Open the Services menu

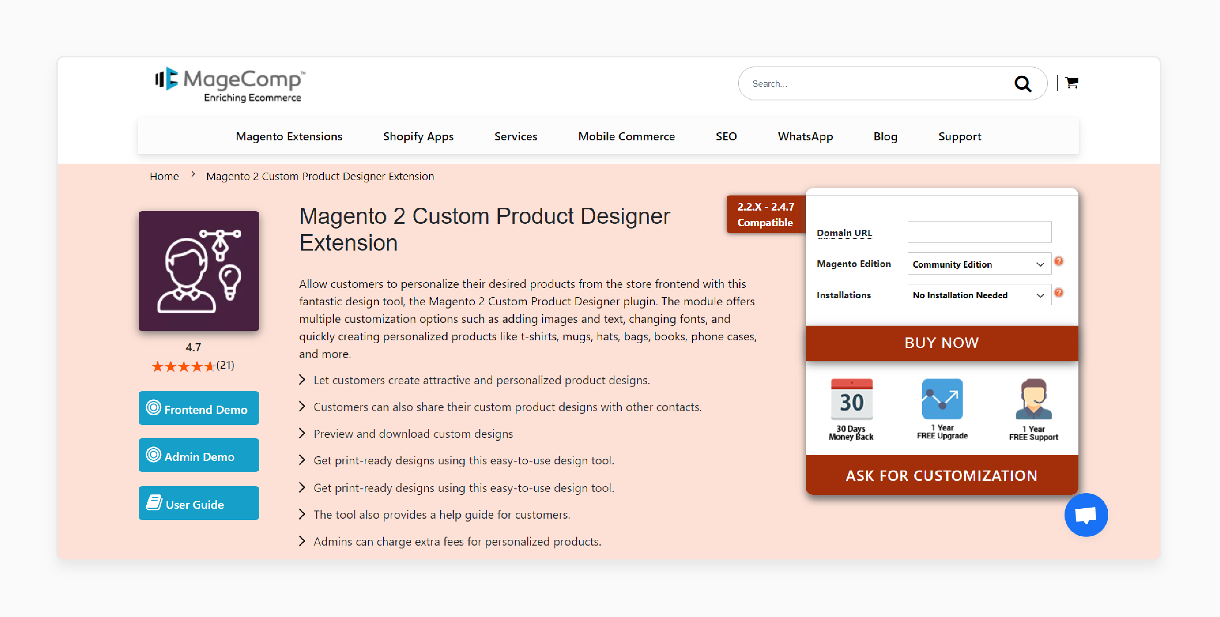click(516, 136)
